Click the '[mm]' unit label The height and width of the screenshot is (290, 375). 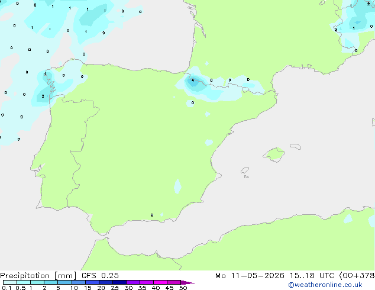tap(65, 276)
